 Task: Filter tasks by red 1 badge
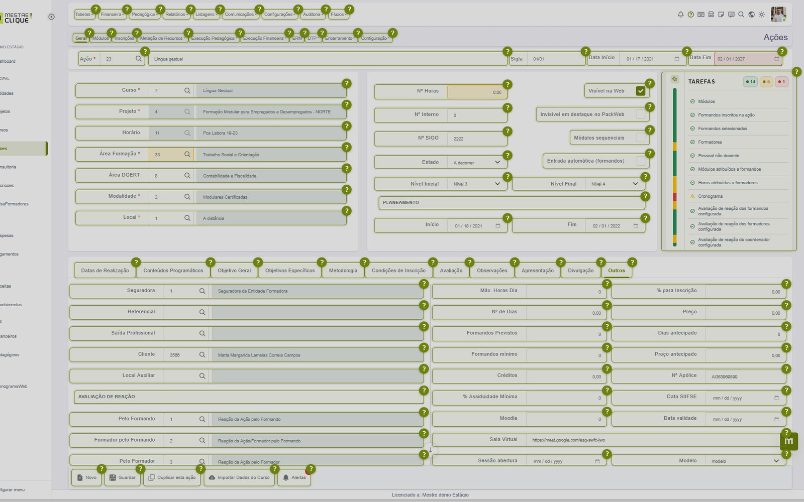[x=781, y=82]
